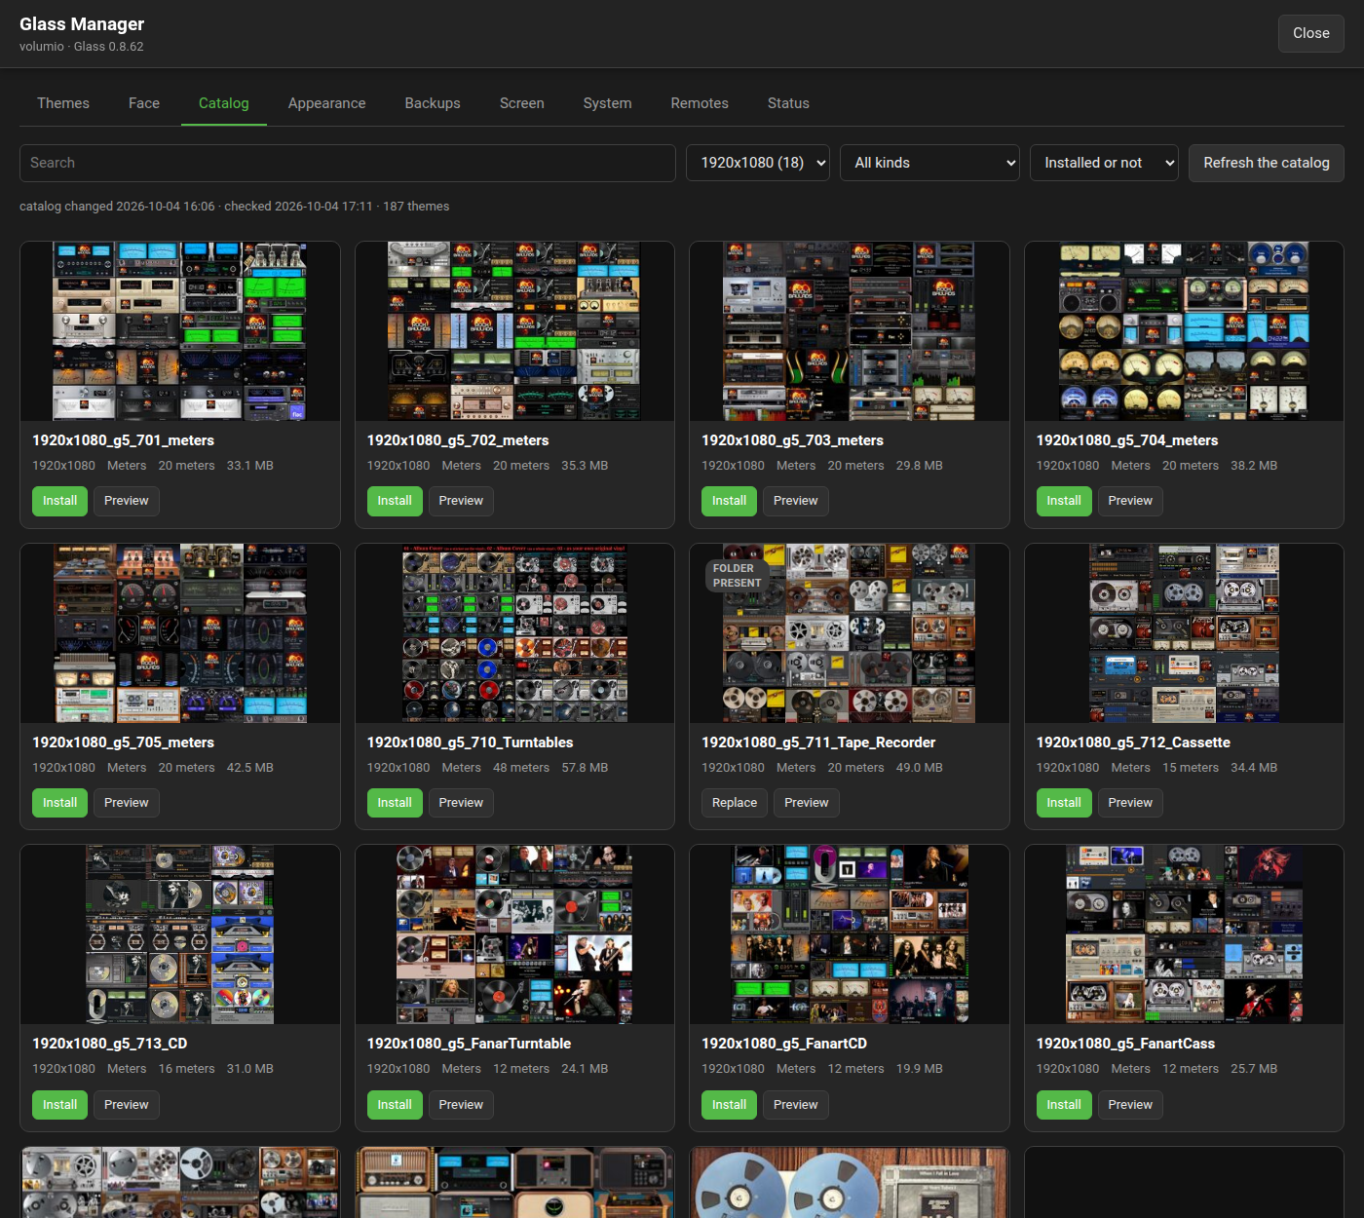Viewport: 1364px width, 1218px height.
Task: Select the Catalog tab
Action: click(224, 103)
